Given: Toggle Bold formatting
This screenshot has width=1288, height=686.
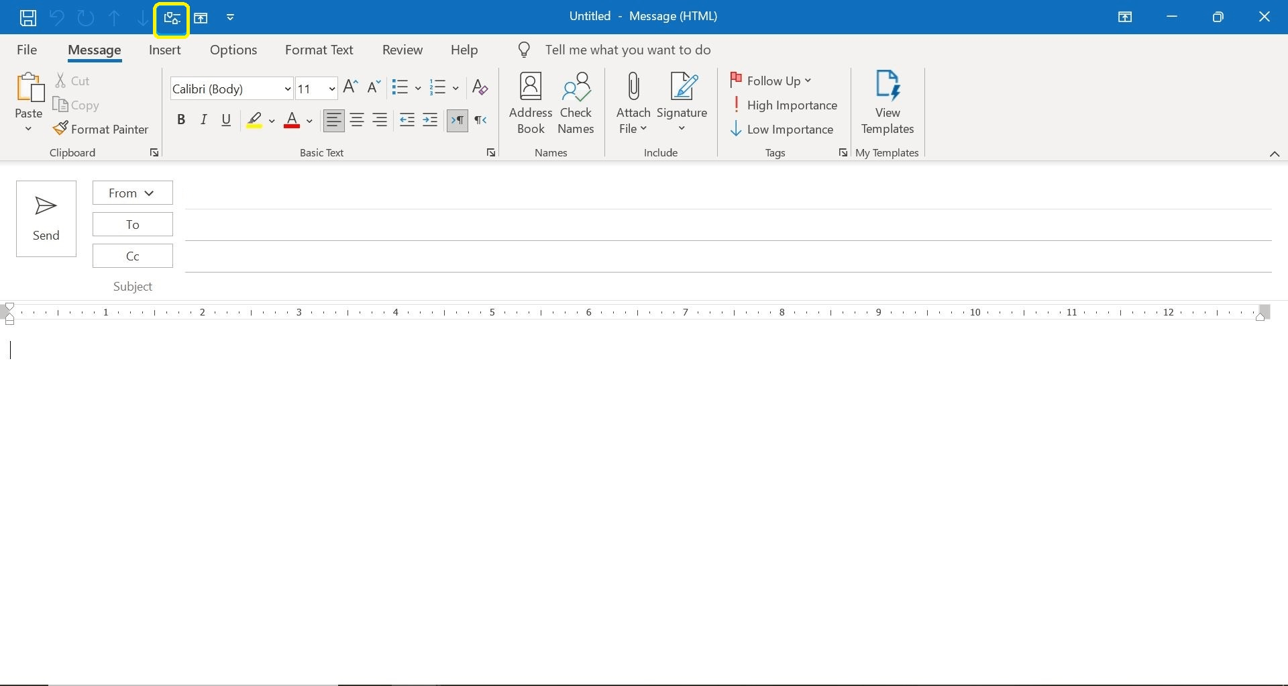Looking at the screenshot, I should coord(181,120).
